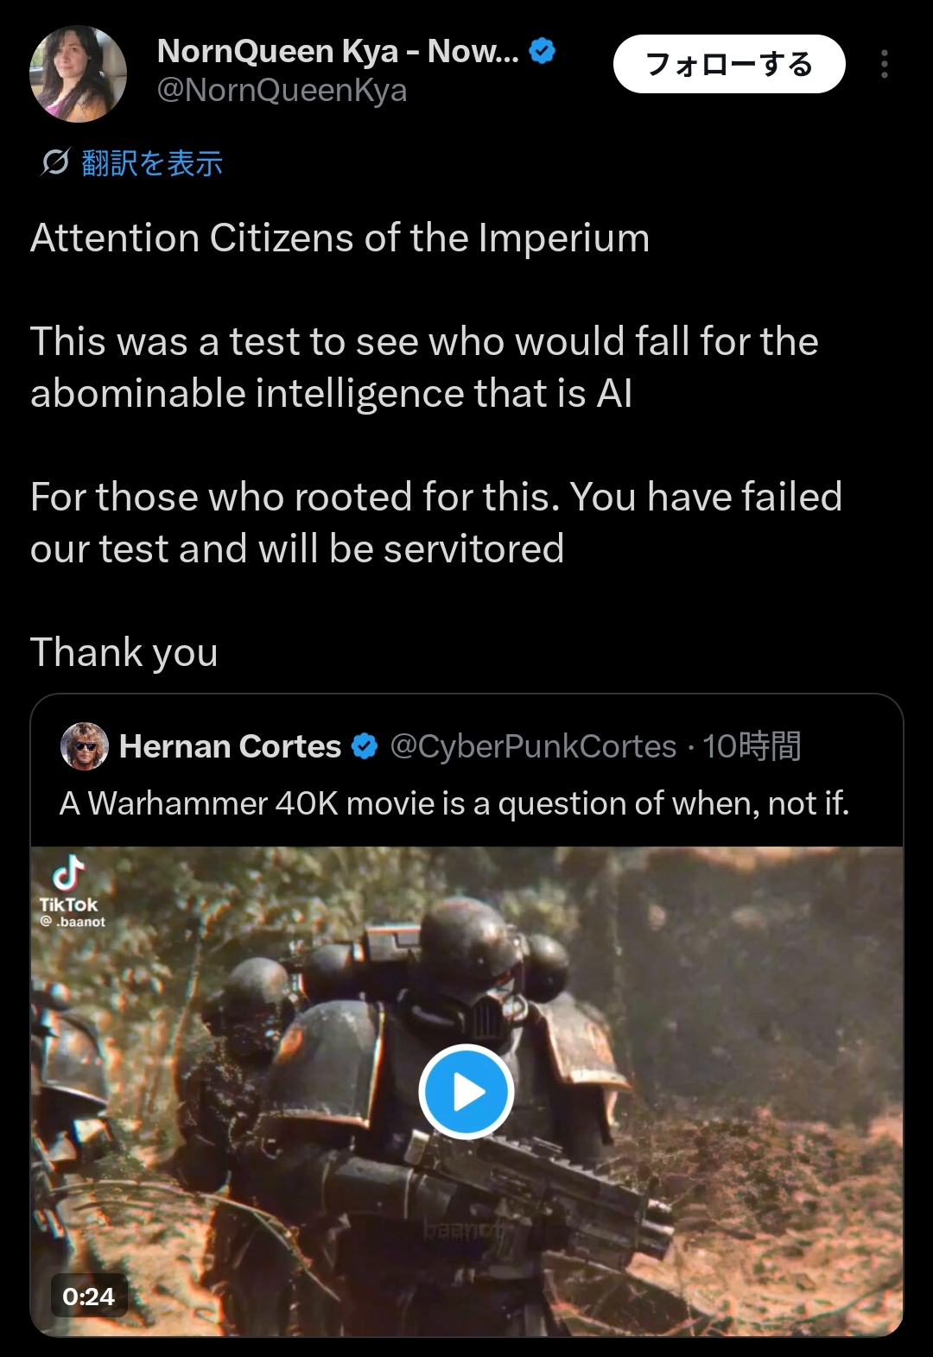This screenshot has width=933, height=1357.
Task: Tap Hernan Cortes's verified badge
Action: pos(365,746)
